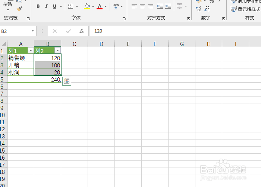Open 数字 number format dialog launcher
This screenshot has height=187, width=261.
point(224,19)
